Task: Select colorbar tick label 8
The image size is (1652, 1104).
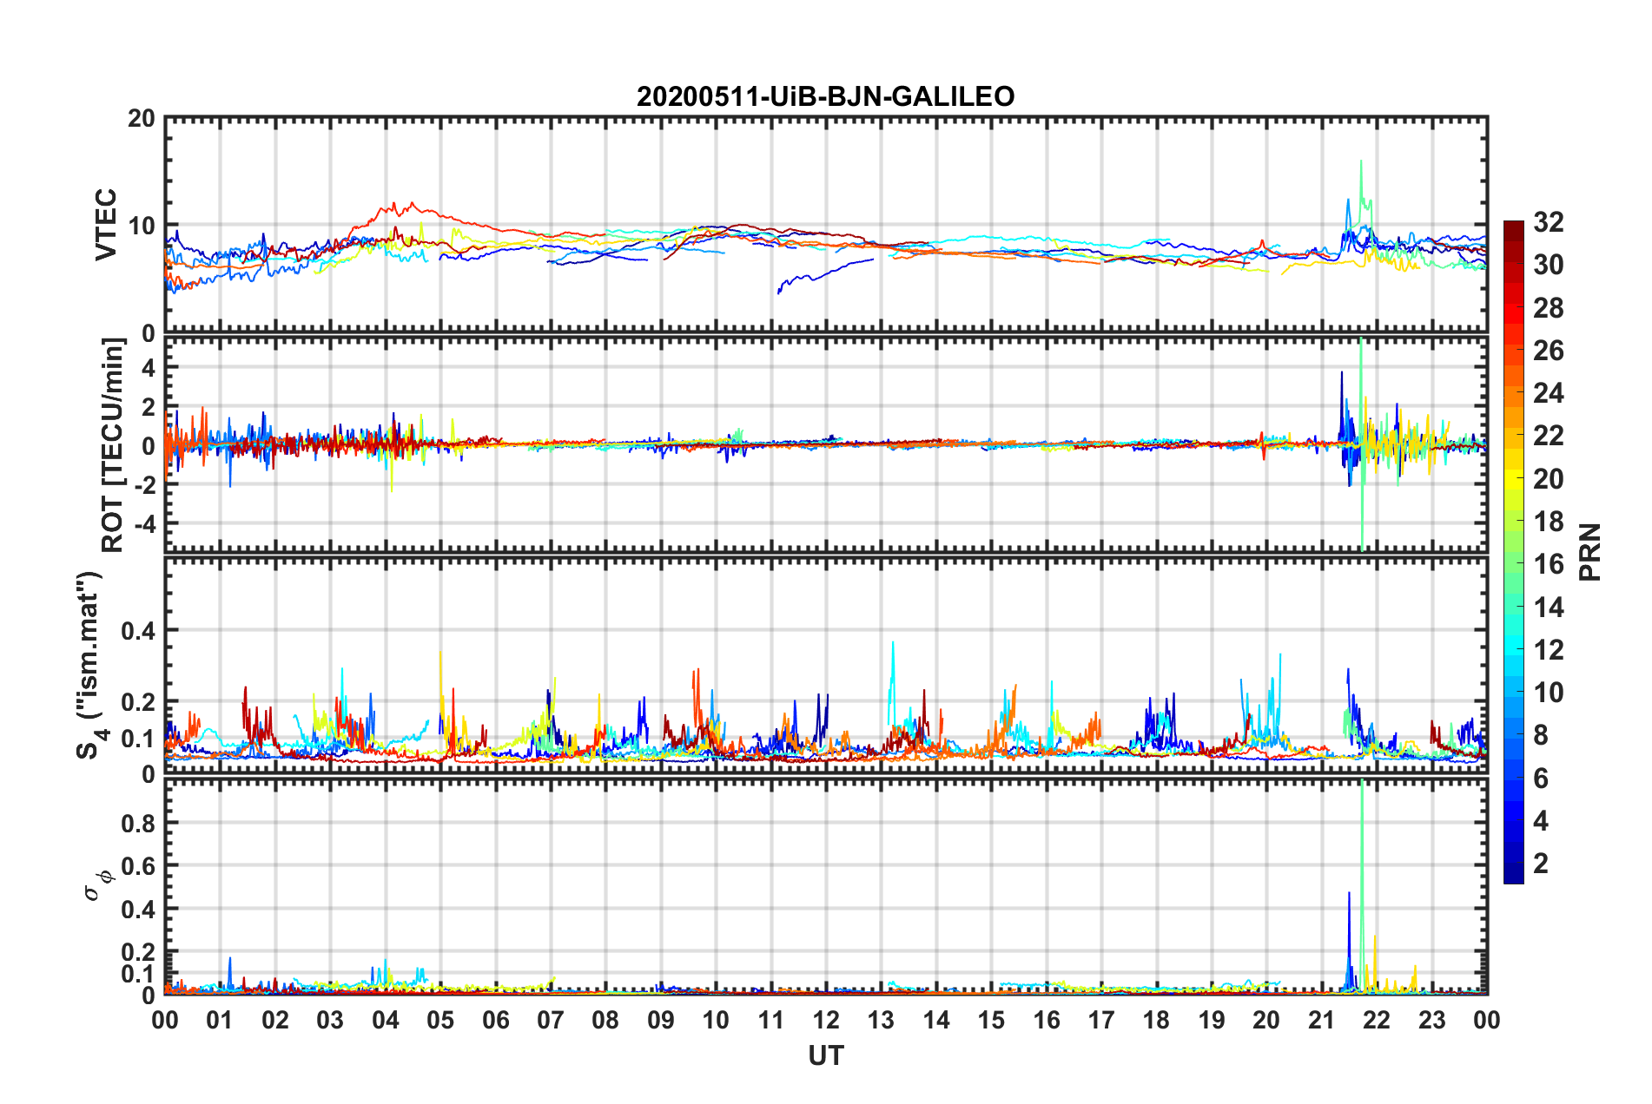Action: point(1540,735)
